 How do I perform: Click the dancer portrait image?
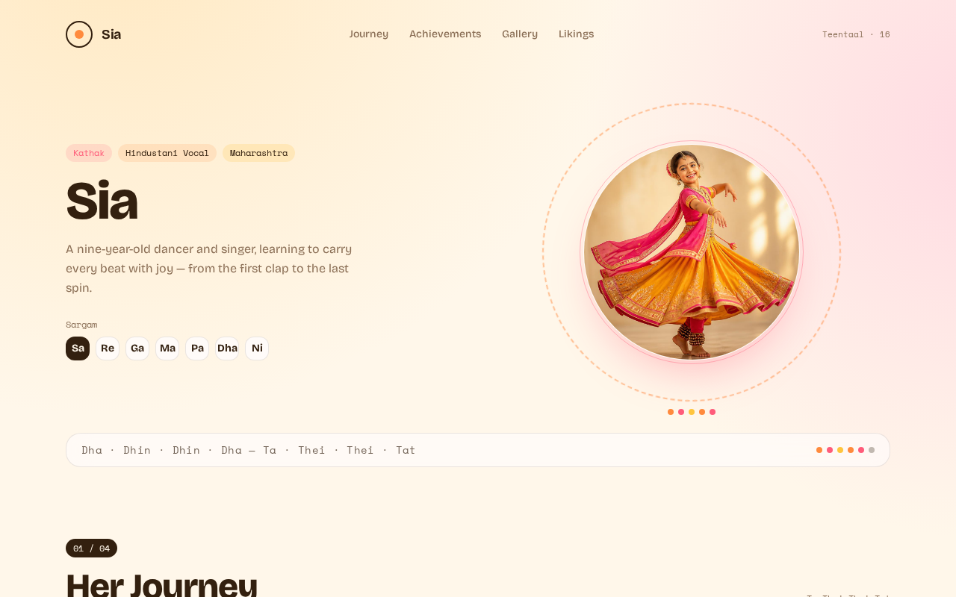692,252
